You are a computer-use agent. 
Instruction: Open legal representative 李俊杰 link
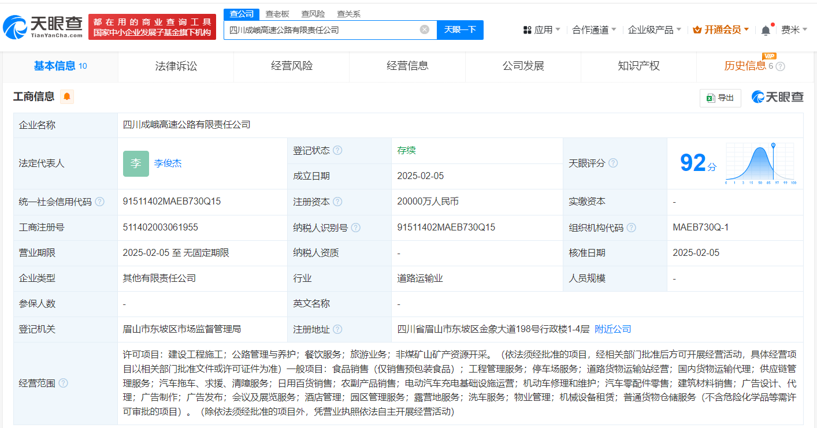168,163
